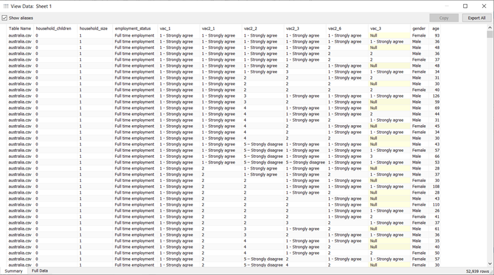Select the household_size column header
The image size is (494, 275).
click(x=94, y=29)
